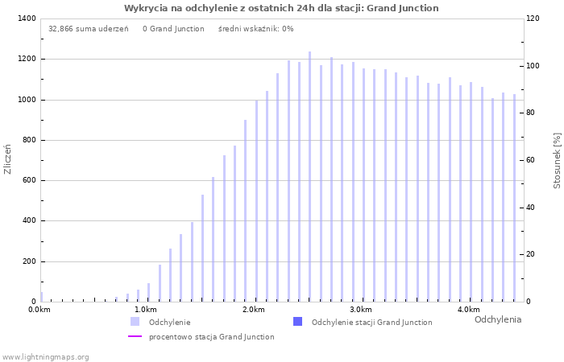
Task: Click the 3.0km x-axis tick label
Action: 361,310
